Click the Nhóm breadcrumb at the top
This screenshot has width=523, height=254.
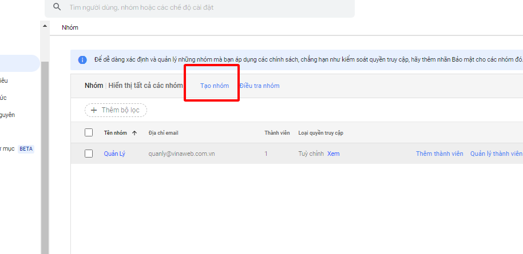point(70,27)
